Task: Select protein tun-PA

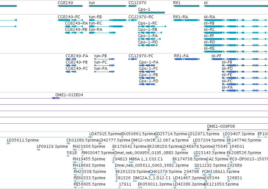Action: 105,72
